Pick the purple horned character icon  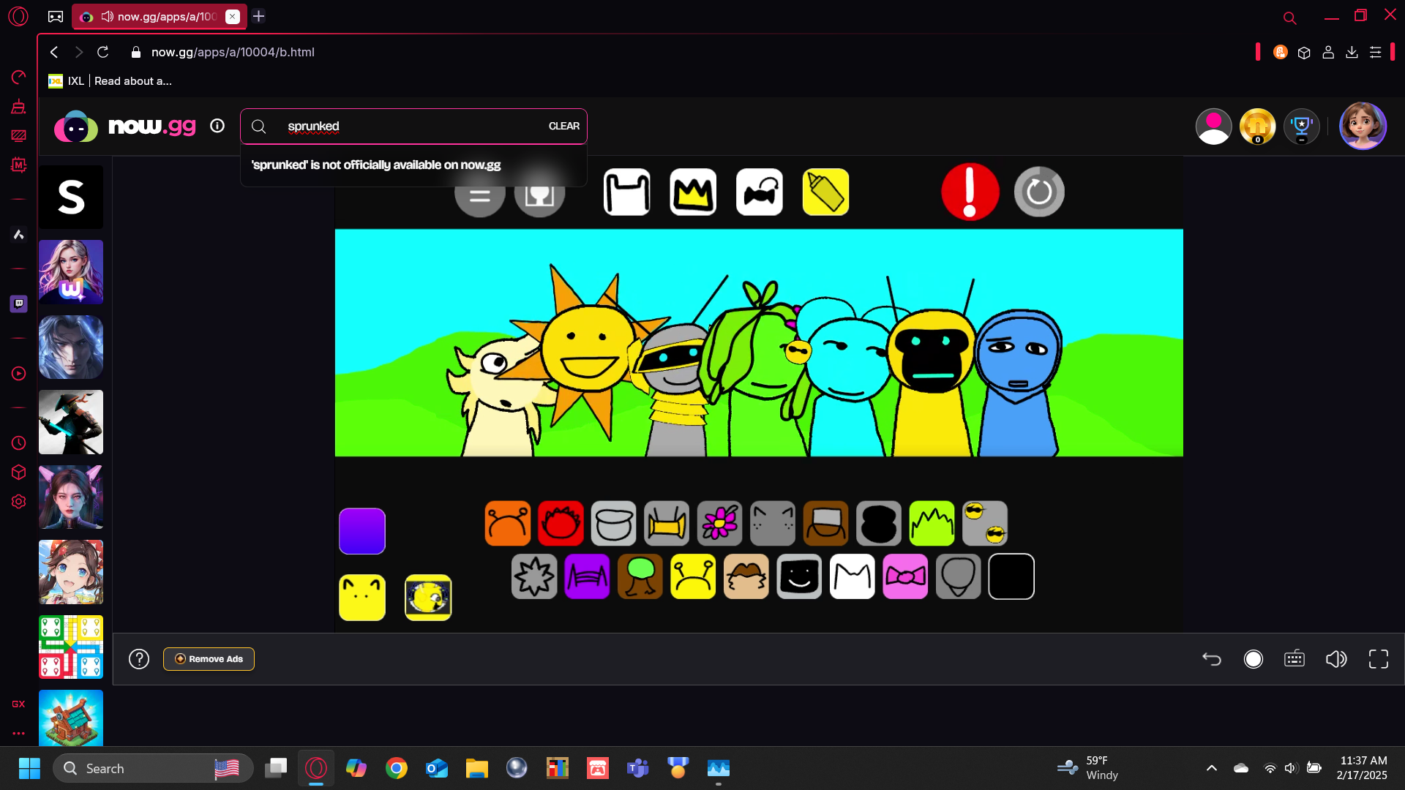pos(587,576)
